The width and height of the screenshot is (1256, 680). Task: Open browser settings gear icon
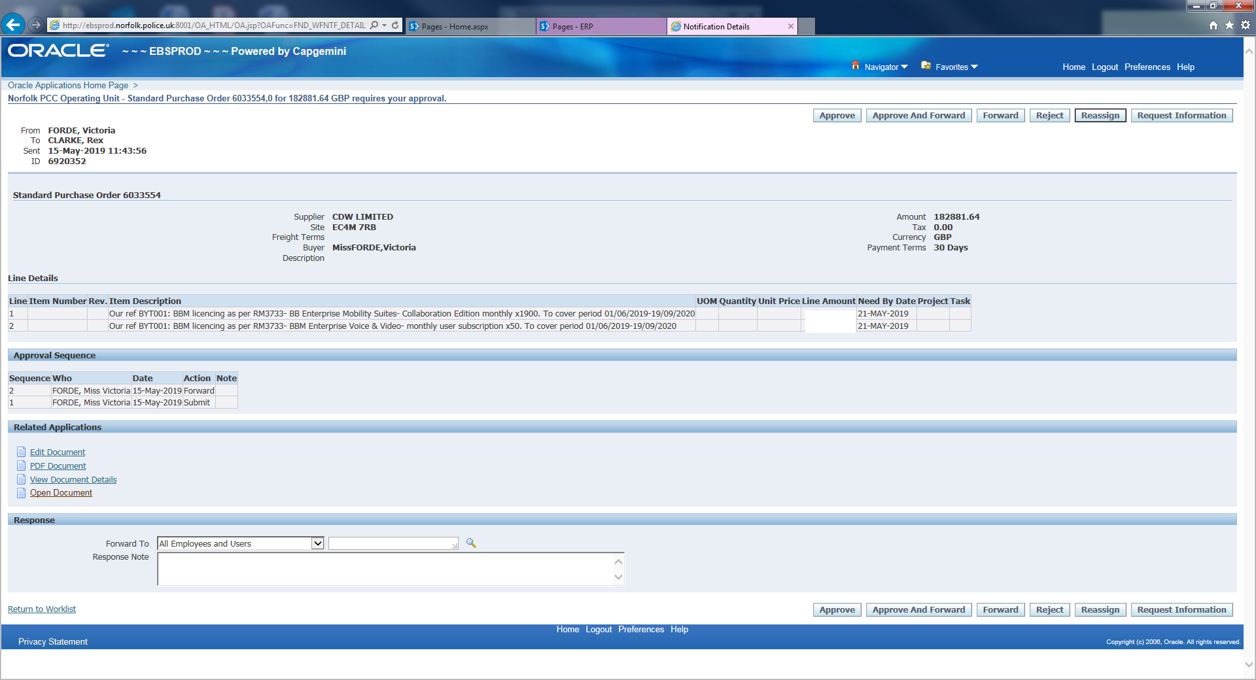[1246, 25]
